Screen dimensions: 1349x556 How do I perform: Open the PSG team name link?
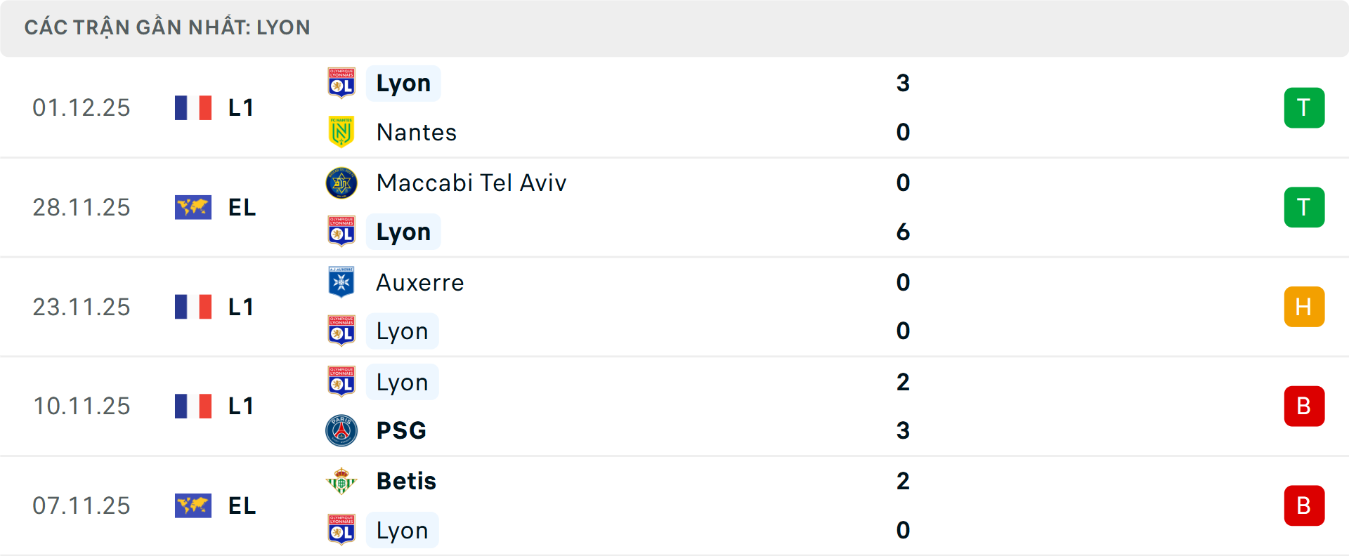pos(401,430)
